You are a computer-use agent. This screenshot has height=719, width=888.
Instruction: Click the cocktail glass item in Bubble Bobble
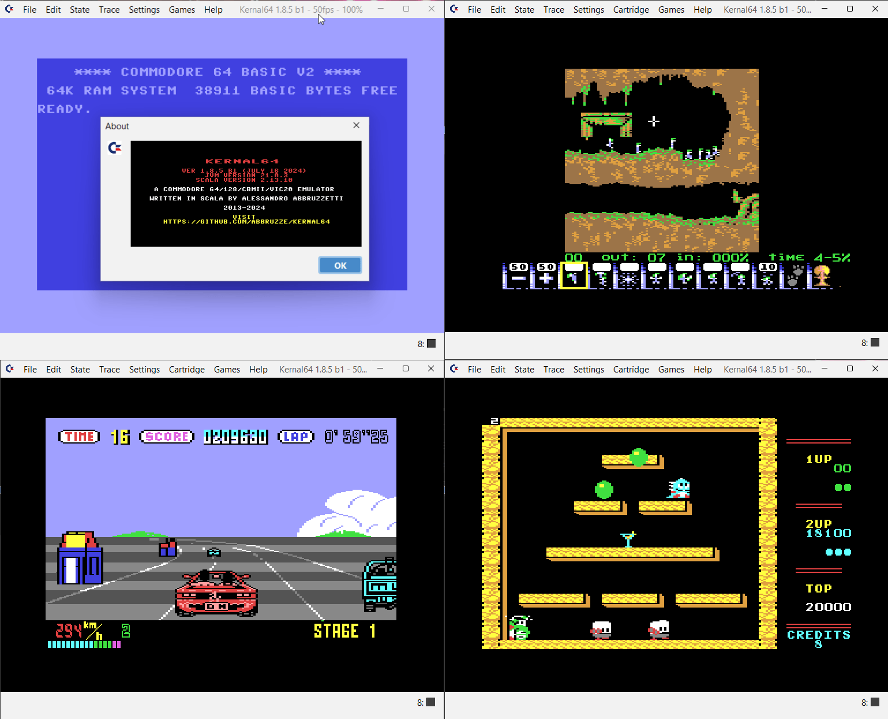coord(628,539)
